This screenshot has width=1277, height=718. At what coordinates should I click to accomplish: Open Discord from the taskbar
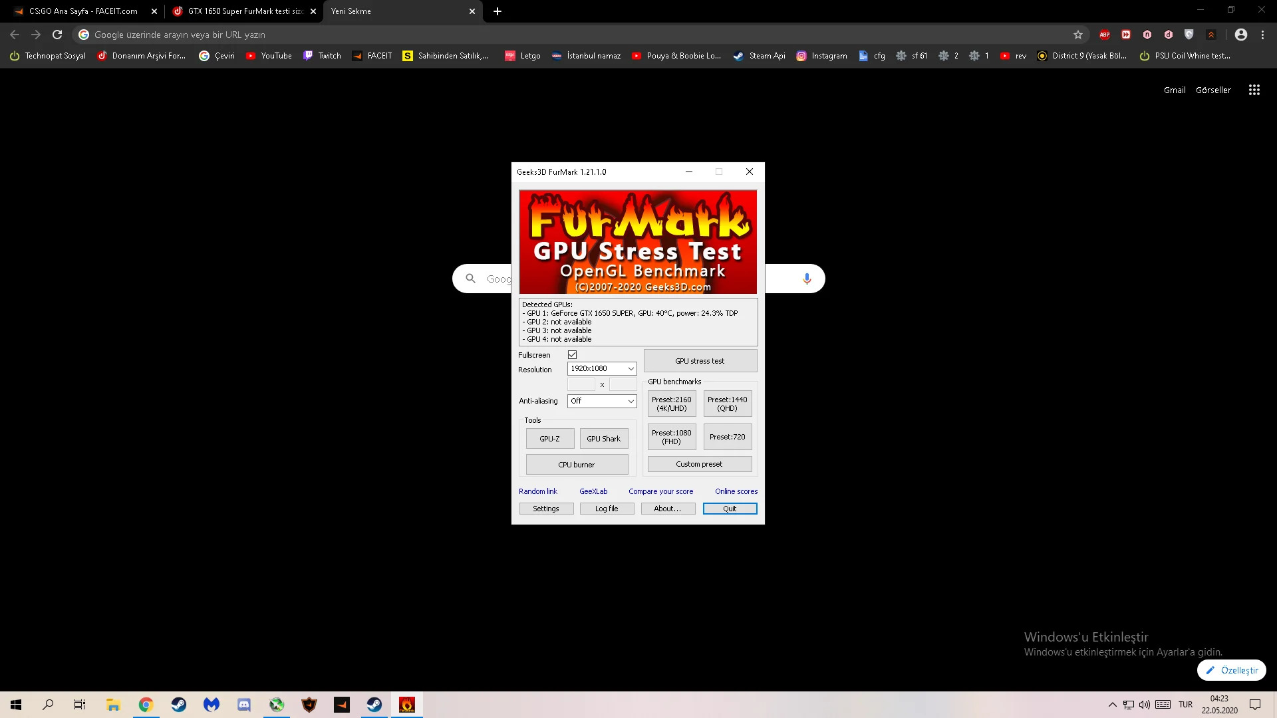pyautogui.click(x=244, y=705)
